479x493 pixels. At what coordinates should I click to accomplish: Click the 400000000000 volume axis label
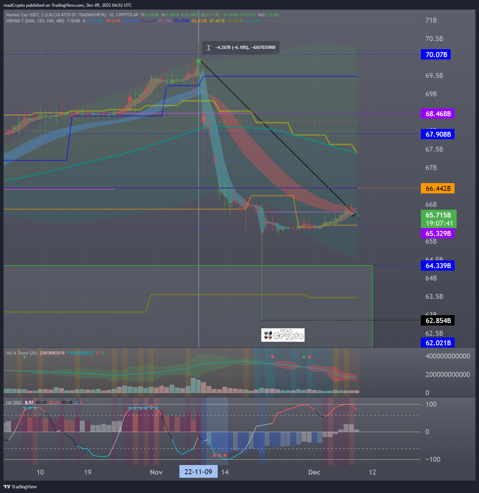[x=447, y=356]
